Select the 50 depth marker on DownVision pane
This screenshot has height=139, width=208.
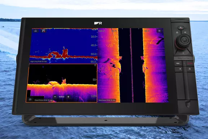point(94,80)
